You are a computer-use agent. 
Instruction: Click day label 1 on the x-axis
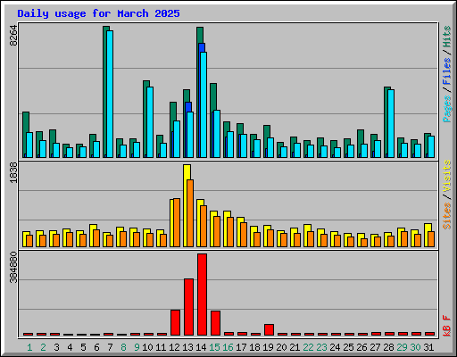click(29, 347)
